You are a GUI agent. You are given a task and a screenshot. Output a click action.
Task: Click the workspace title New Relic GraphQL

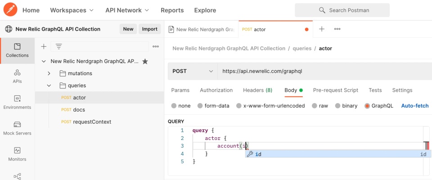click(58, 29)
